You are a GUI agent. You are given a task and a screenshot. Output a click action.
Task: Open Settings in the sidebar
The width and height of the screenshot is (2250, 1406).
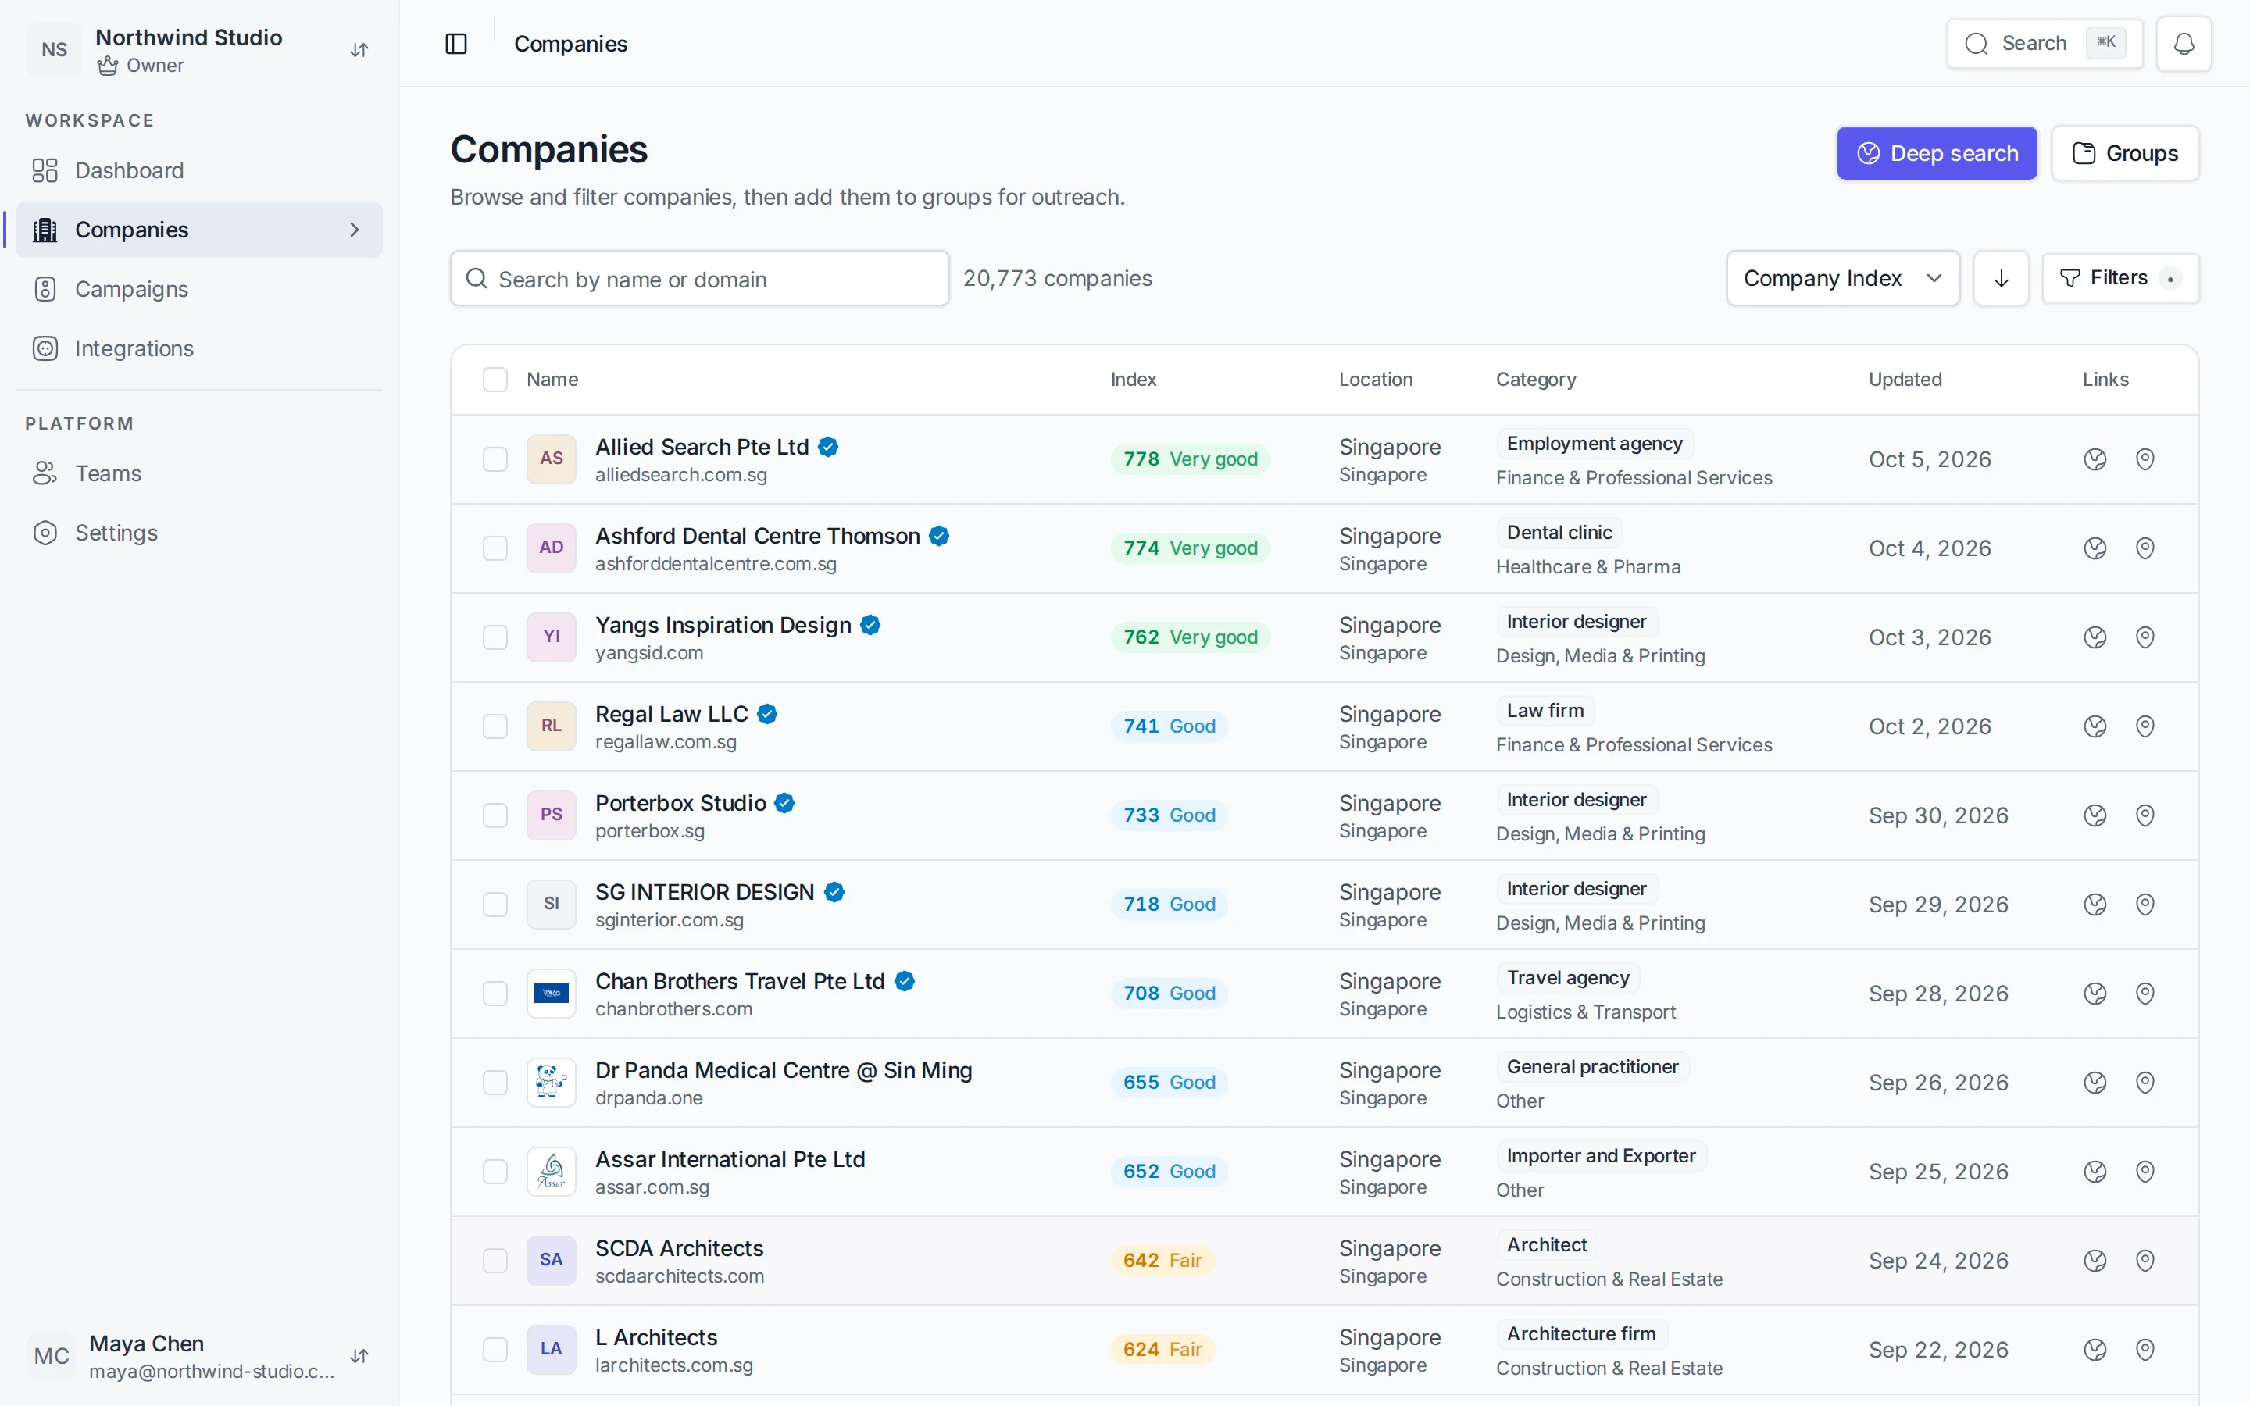(200, 533)
